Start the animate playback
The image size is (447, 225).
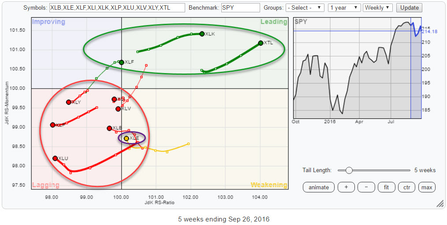point(319,187)
